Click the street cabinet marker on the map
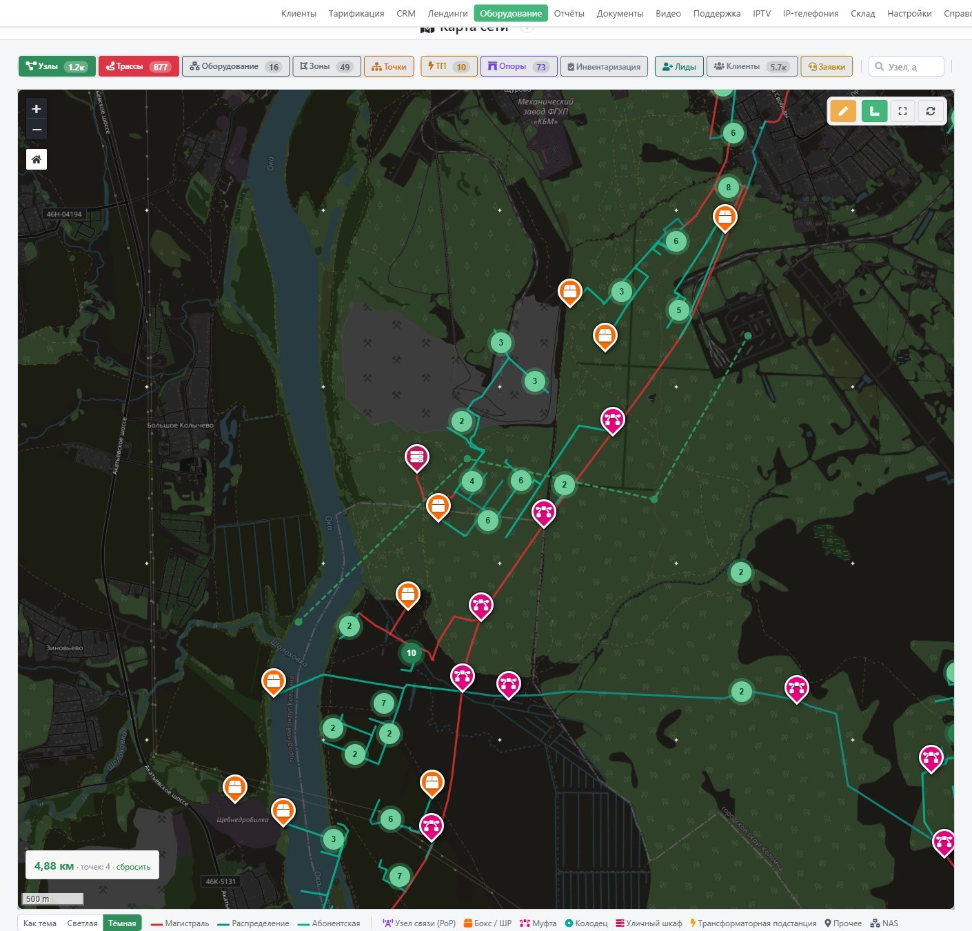972x931 pixels. point(416,457)
